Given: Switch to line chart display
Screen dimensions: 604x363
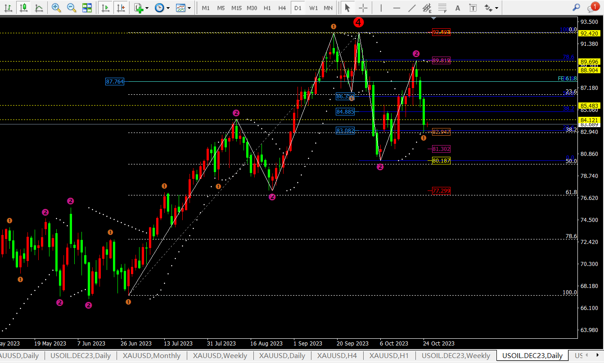Looking at the screenshot, I should tap(39, 8).
